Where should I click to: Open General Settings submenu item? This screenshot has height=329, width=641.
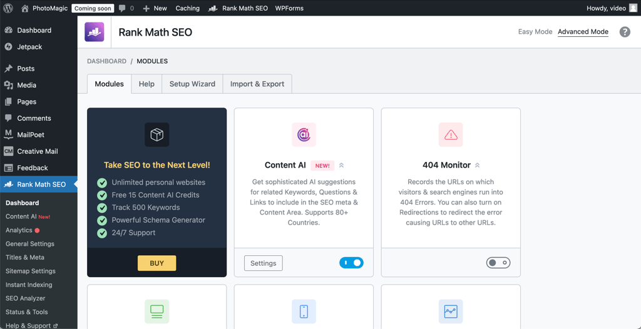pos(30,243)
